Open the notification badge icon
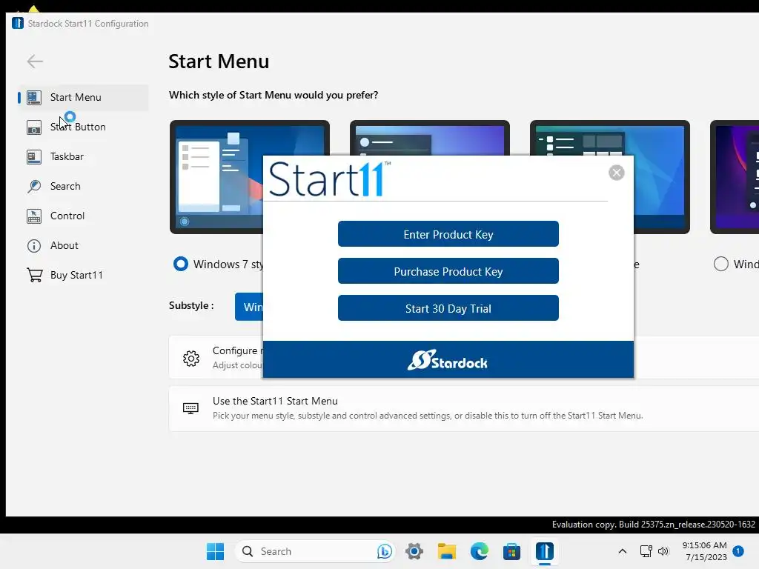This screenshot has width=759, height=569. click(738, 551)
